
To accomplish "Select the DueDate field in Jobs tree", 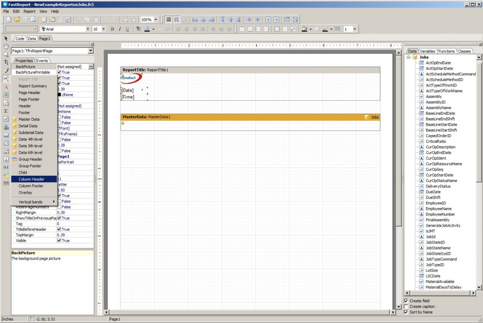I will [433, 192].
